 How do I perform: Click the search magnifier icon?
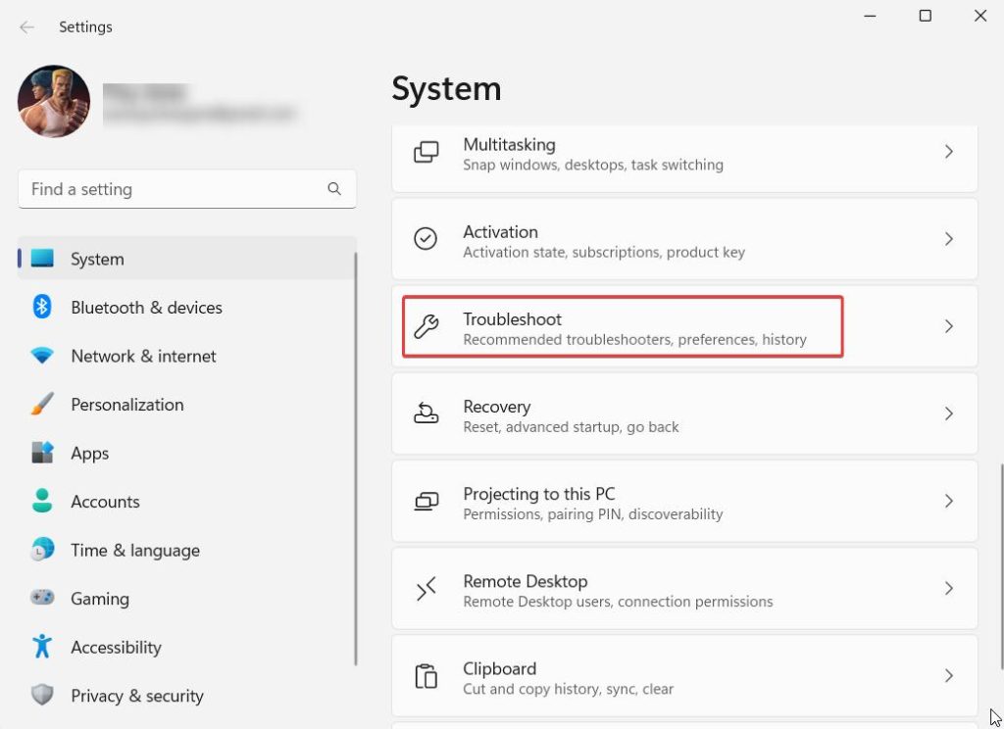pyautogui.click(x=334, y=189)
